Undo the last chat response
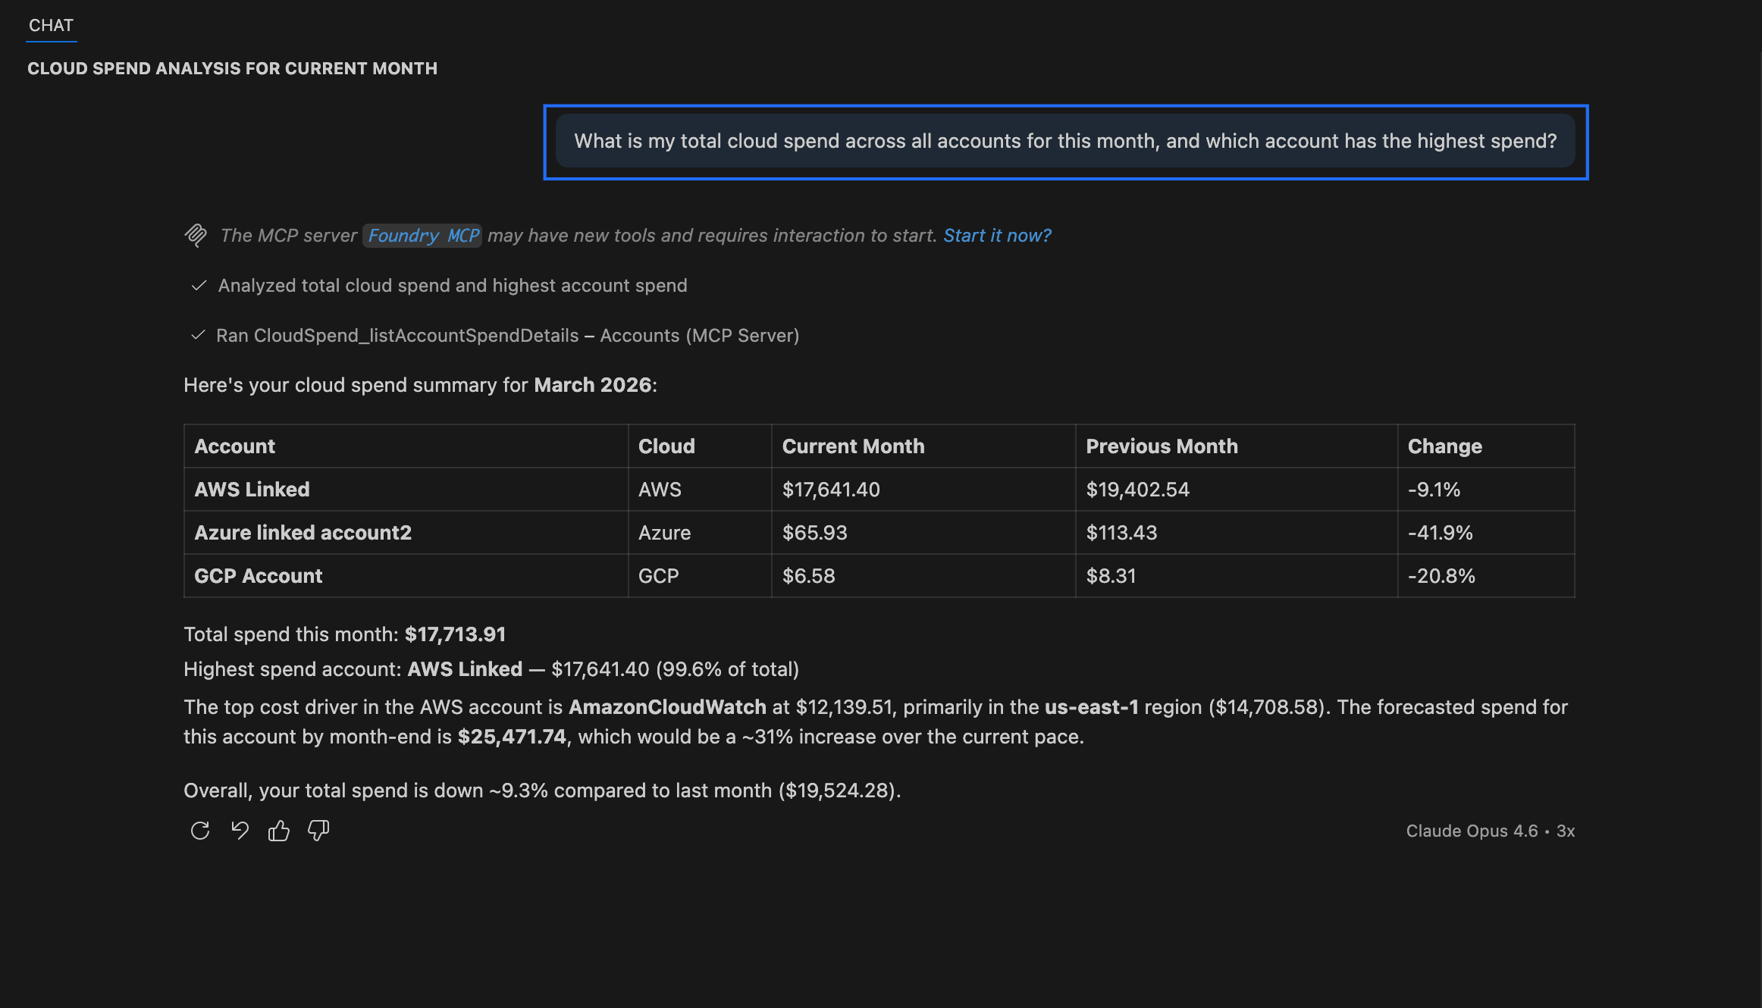Image resolution: width=1762 pixels, height=1008 pixels. click(x=240, y=831)
